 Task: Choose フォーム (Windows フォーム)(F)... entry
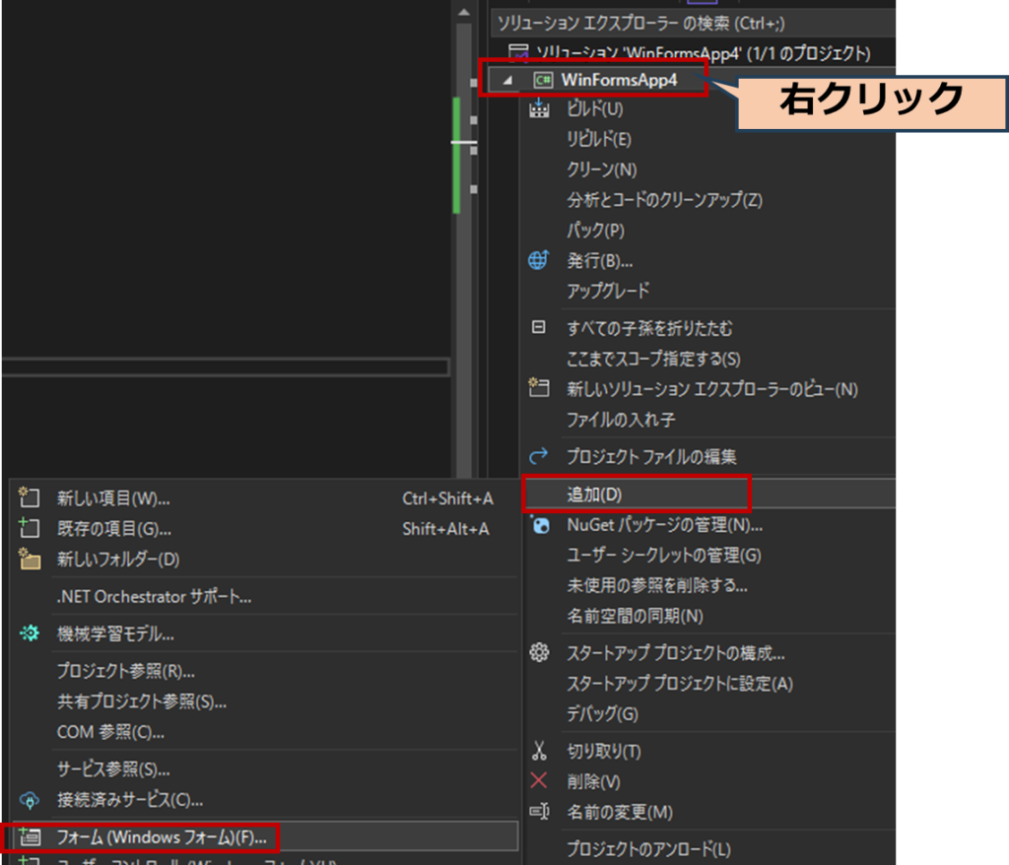pyautogui.click(x=265, y=836)
